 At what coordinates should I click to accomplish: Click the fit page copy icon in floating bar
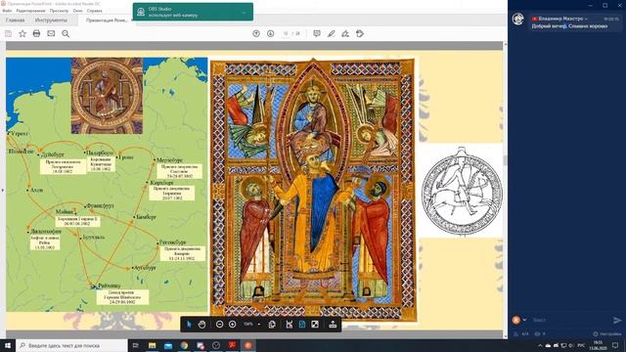click(272, 324)
